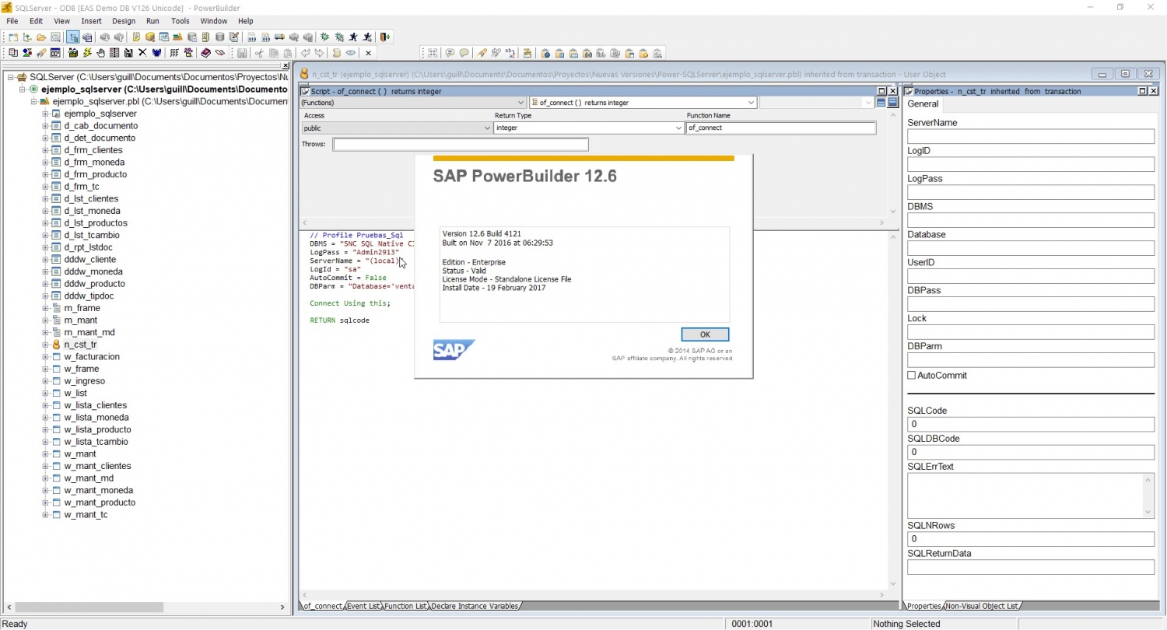
Task: Click the Undo arrow icon
Action: pyautogui.click(x=305, y=53)
